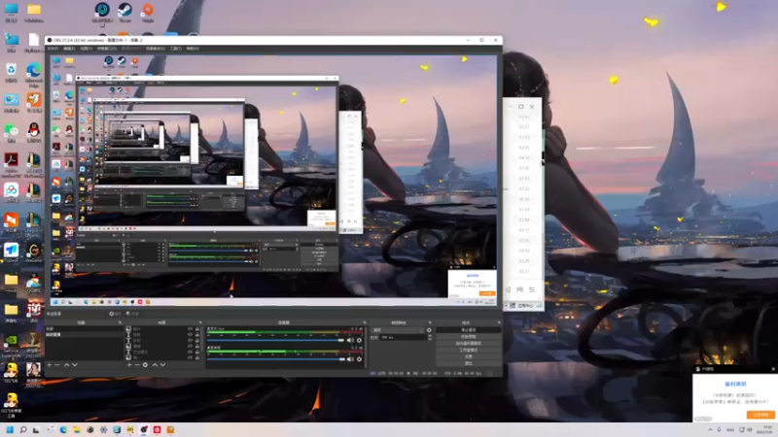778x437 pixels.
Task: Open transition properties gear in the Scene Transitions dock
Action: coord(429,330)
